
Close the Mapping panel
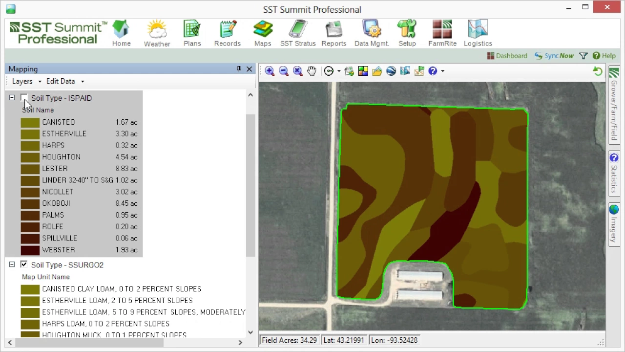pyautogui.click(x=250, y=69)
